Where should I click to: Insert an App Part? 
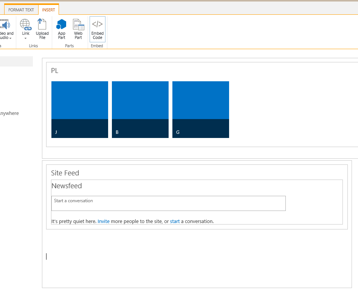pyautogui.click(x=61, y=29)
